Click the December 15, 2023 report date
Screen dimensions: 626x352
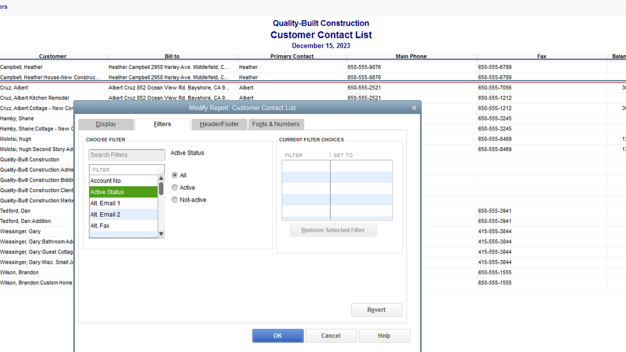(x=321, y=46)
